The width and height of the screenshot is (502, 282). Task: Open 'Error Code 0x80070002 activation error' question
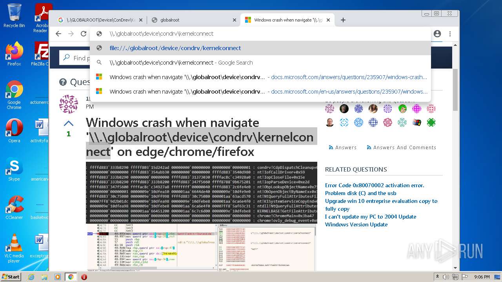click(x=375, y=185)
